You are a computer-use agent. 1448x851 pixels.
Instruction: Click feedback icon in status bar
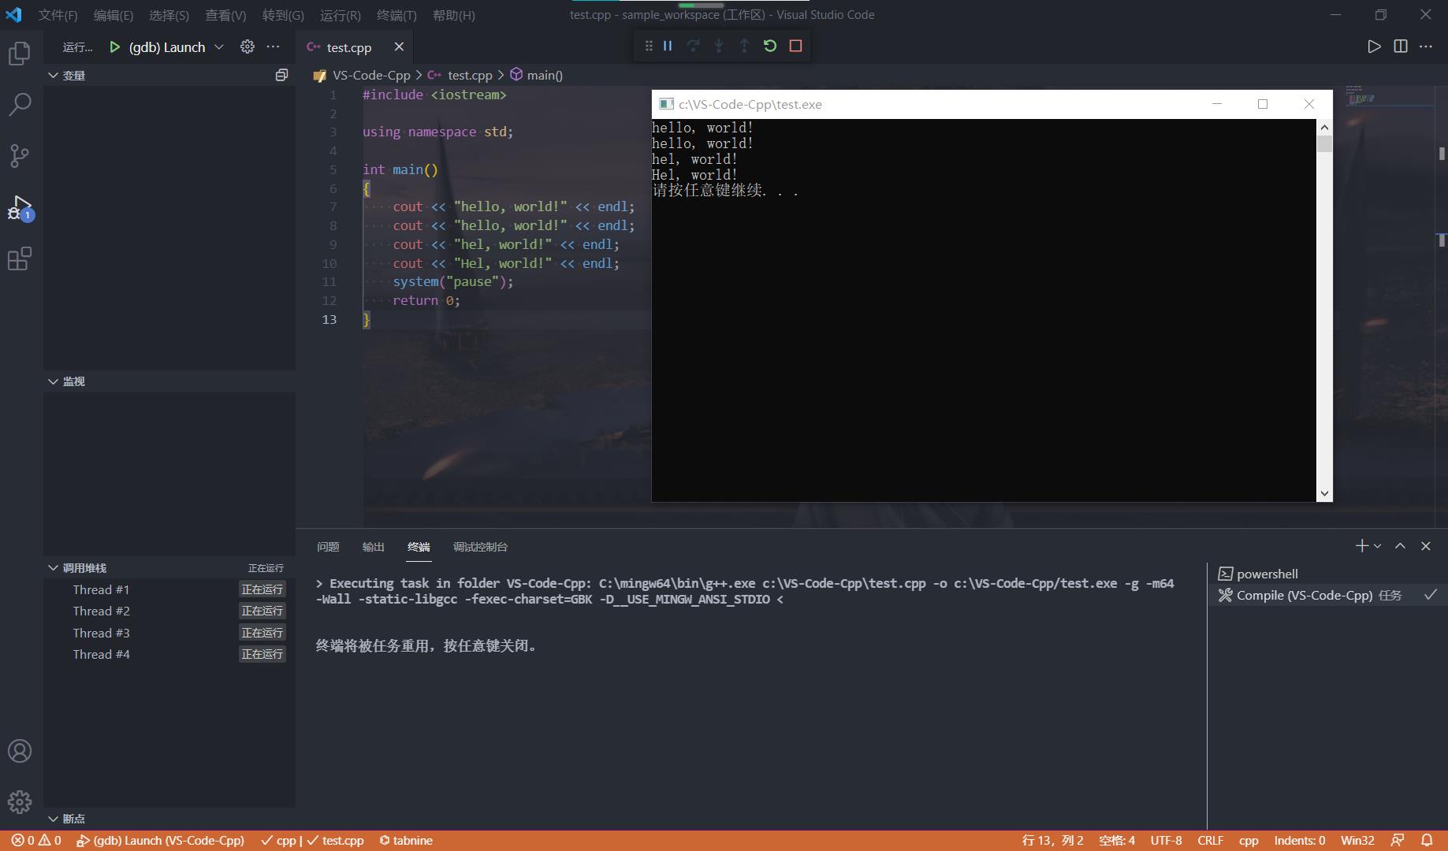pos(1398,840)
